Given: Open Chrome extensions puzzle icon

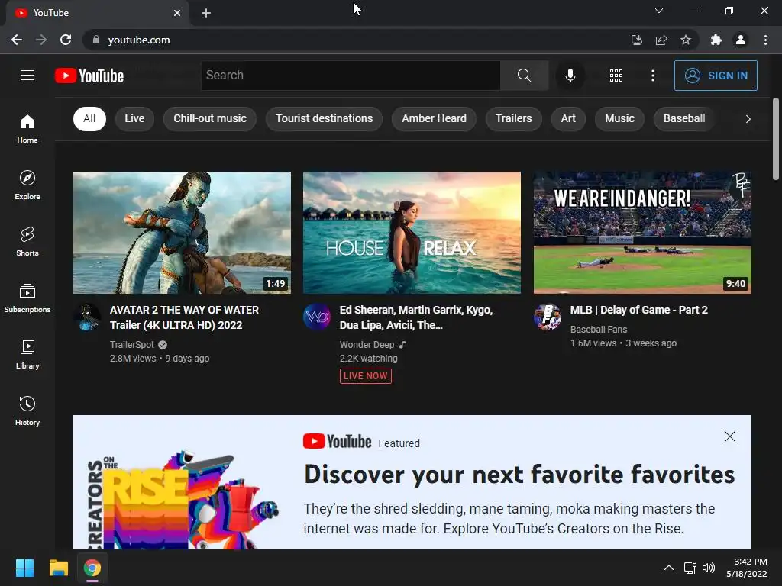Looking at the screenshot, I should (716, 40).
